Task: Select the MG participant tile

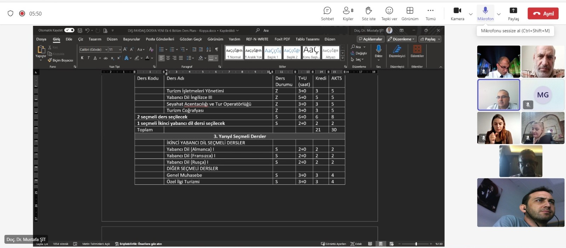Action: 543,95
